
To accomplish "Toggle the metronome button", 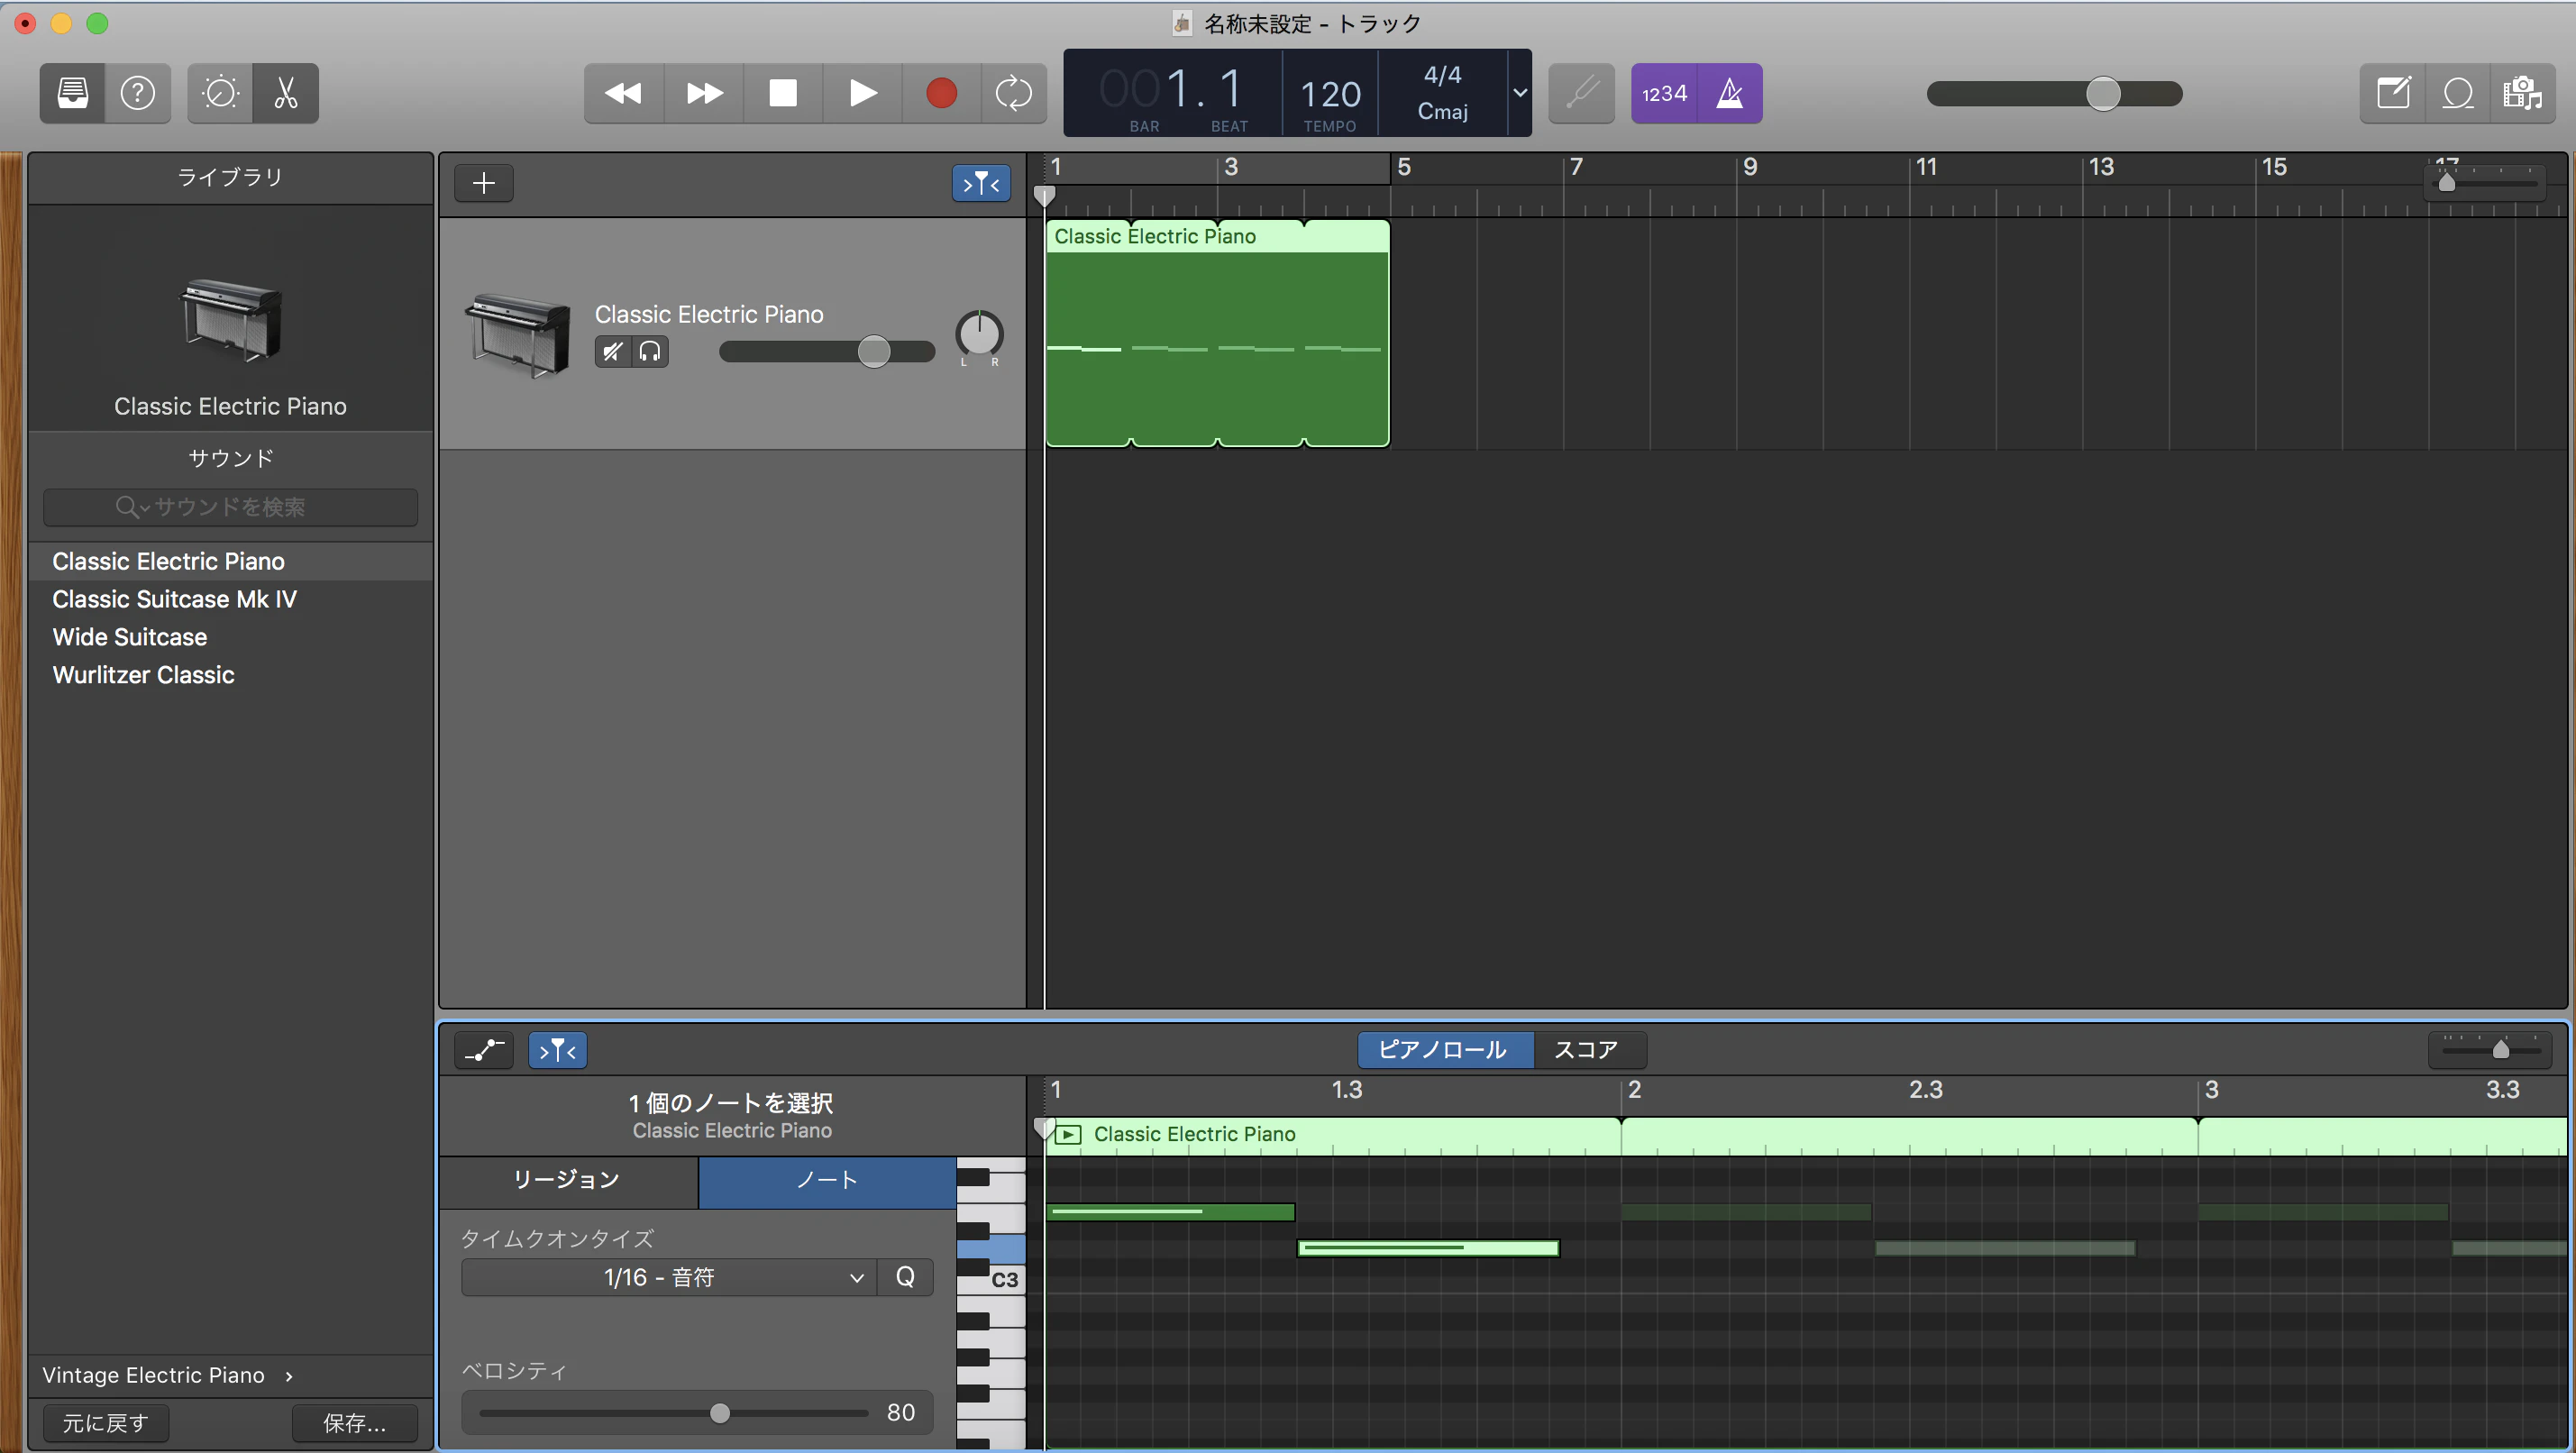I will click(1730, 93).
